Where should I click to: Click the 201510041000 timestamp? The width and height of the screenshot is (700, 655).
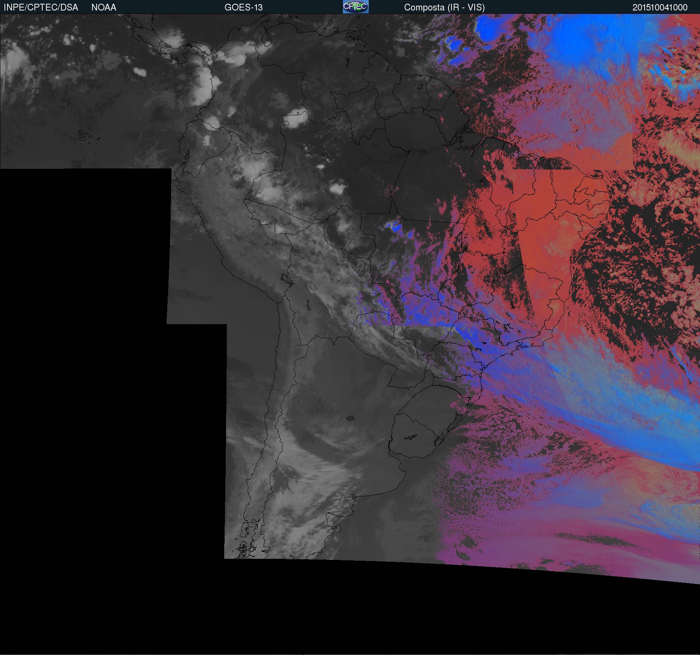(660, 7)
